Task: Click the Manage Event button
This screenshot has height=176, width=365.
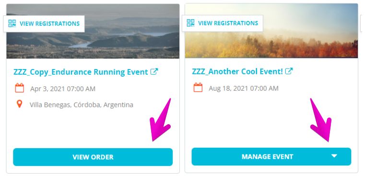Action: pos(271,156)
